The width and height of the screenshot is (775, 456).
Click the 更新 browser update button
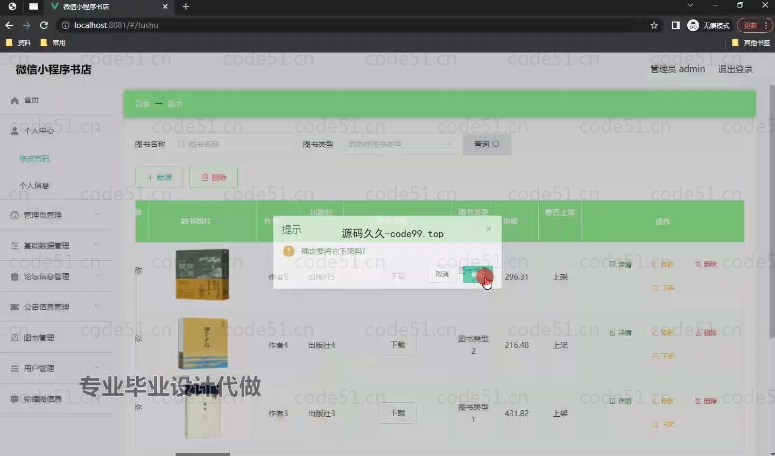[x=755, y=25]
